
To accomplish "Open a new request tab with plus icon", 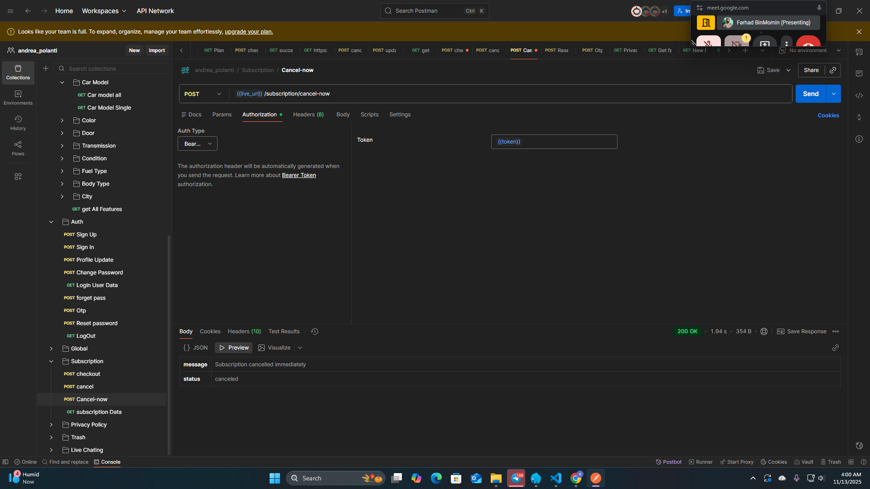I will [x=745, y=50].
